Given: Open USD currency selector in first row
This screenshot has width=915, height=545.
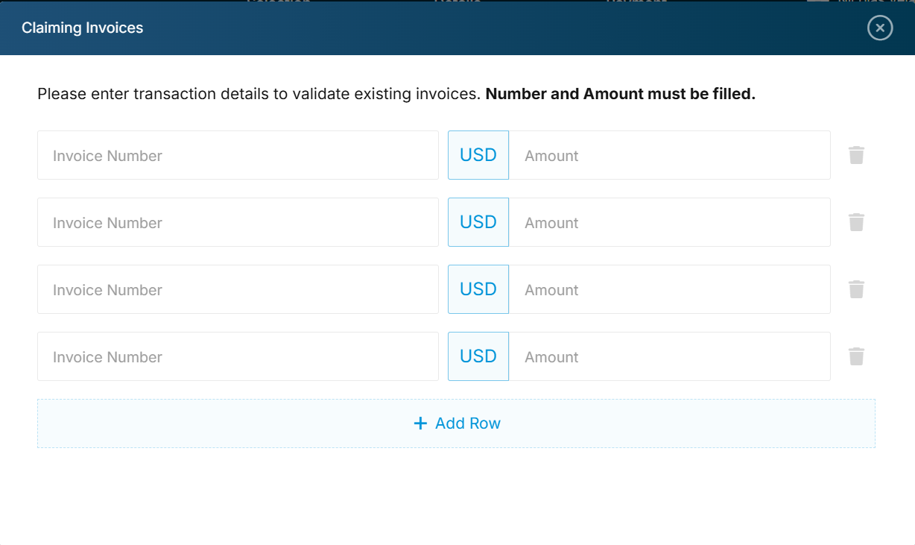Looking at the screenshot, I should tap(478, 155).
